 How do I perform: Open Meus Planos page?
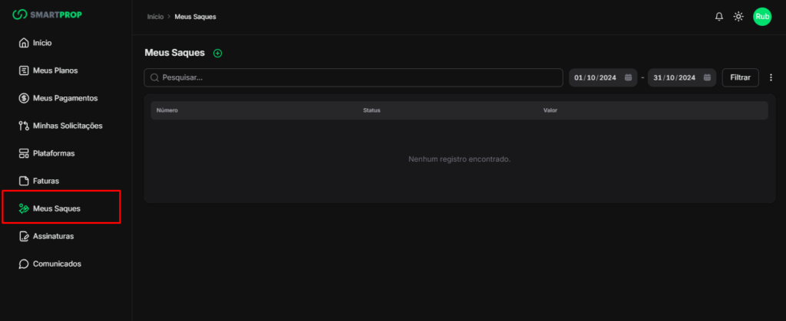[54, 70]
